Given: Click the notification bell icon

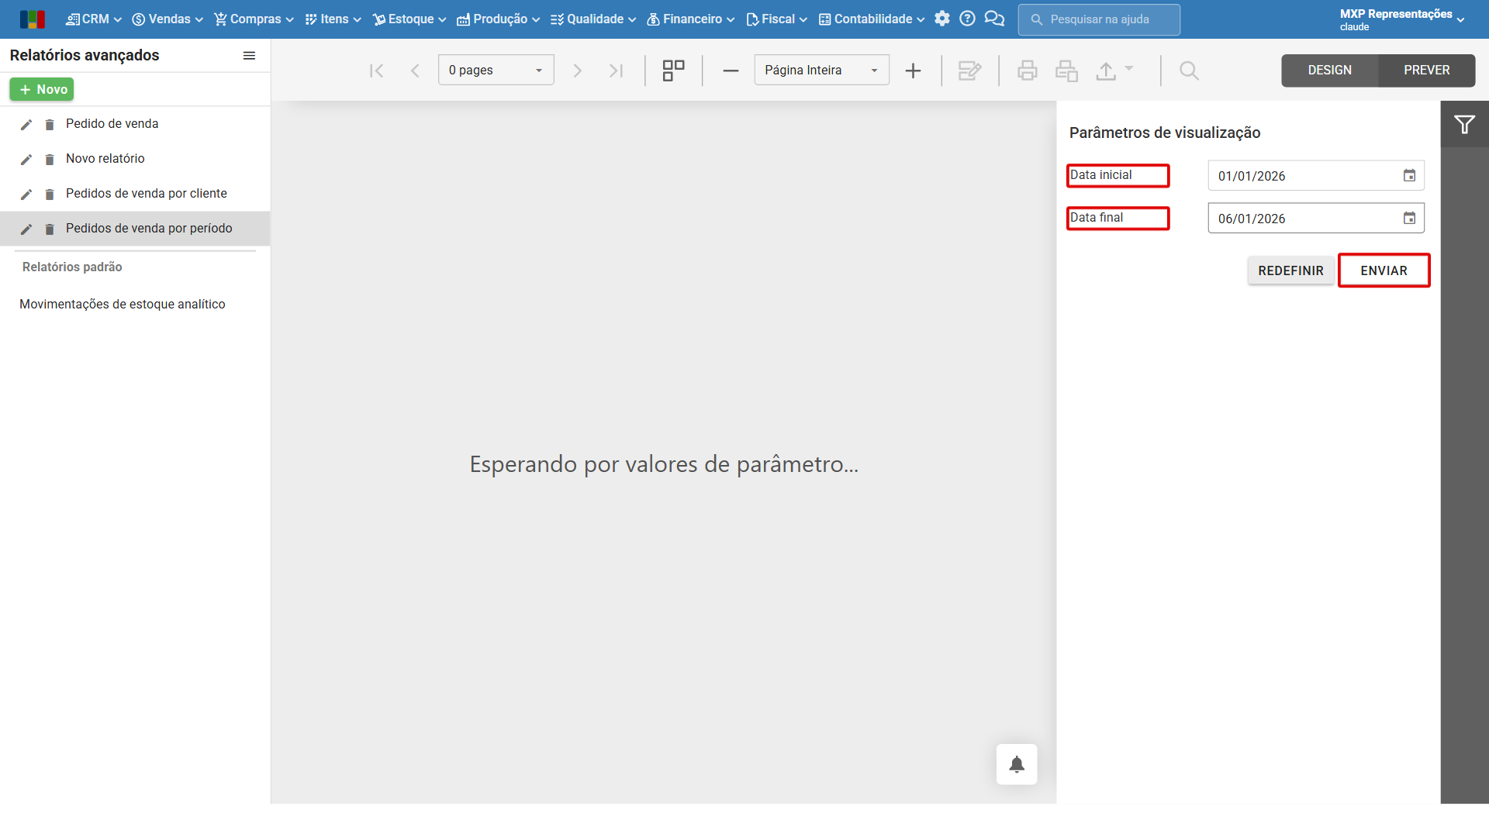Looking at the screenshot, I should [x=1017, y=764].
